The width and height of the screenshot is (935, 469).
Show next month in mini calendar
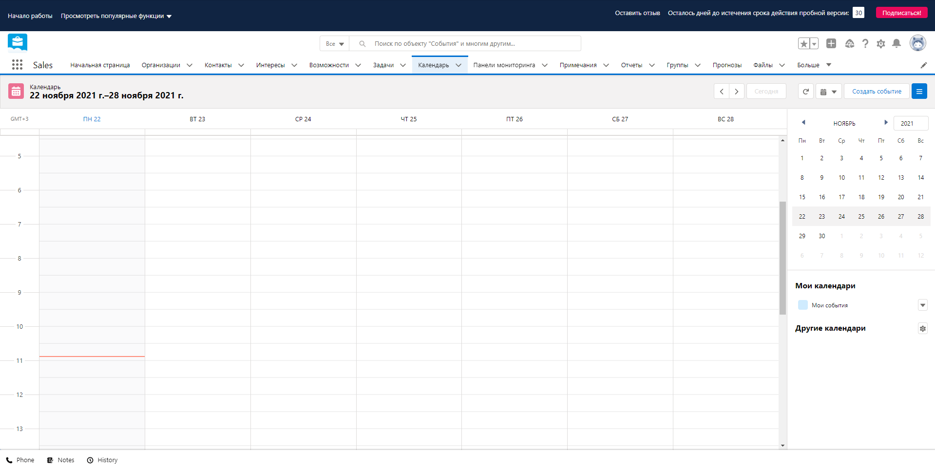click(x=886, y=122)
